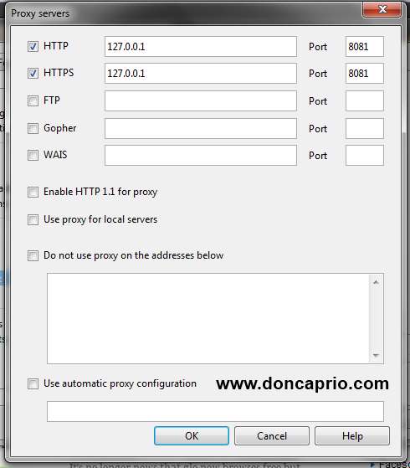
Task: Tick Use proxy for local servers
Action: tap(33, 219)
